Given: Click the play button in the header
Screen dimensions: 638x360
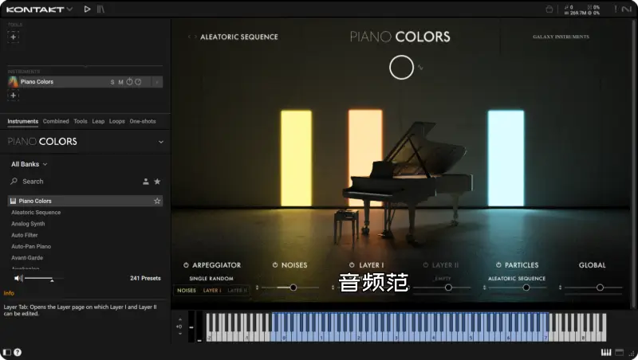Looking at the screenshot, I should [87, 9].
